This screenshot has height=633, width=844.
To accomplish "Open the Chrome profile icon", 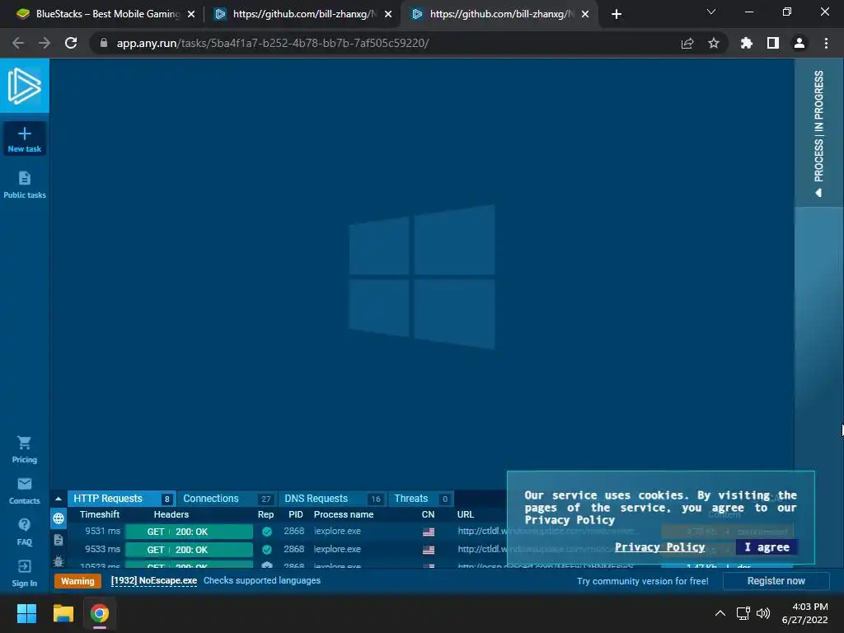I will pyautogui.click(x=799, y=43).
